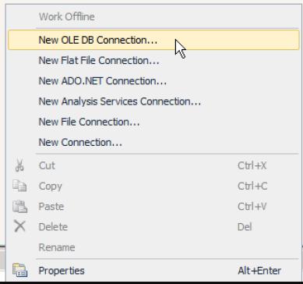This screenshot has width=303, height=284.
Task: Select New ADO.NET Connection option
Action: click(153, 81)
